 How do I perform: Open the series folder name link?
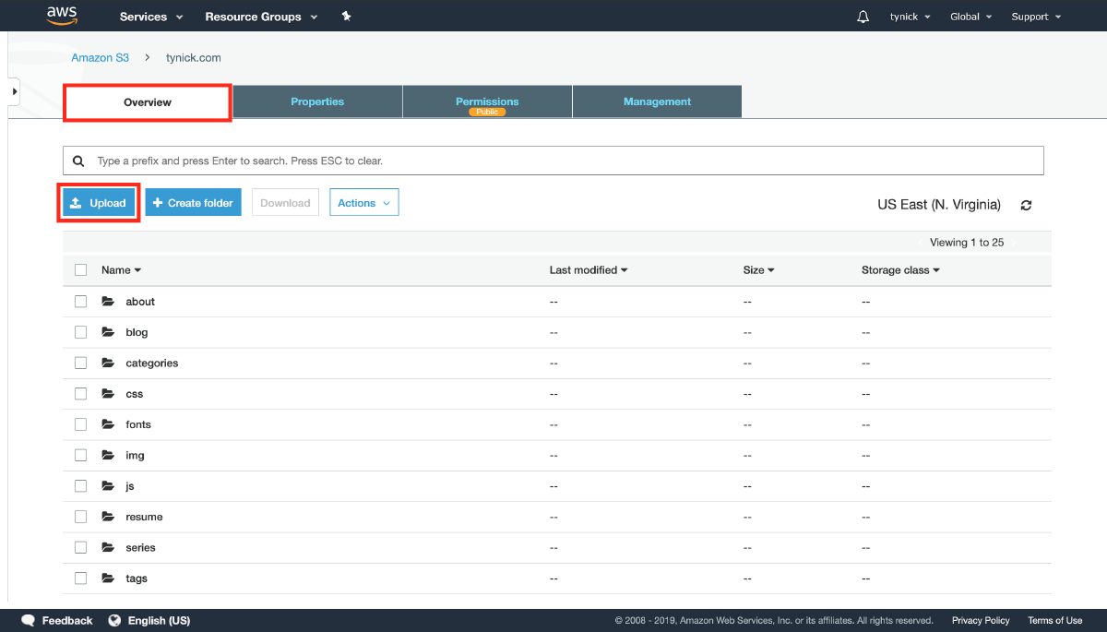[x=140, y=547]
